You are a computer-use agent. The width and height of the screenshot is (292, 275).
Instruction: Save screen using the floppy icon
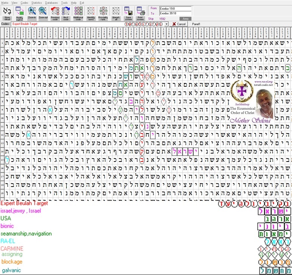pos(128,11)
